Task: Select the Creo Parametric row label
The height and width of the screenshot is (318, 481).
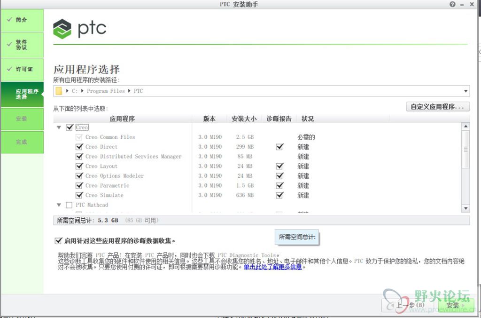Action: point(108,185)
